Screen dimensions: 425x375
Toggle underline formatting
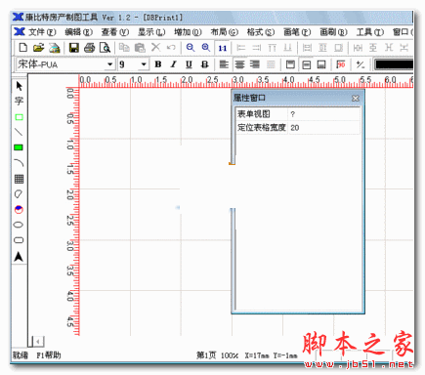(189, 64)
